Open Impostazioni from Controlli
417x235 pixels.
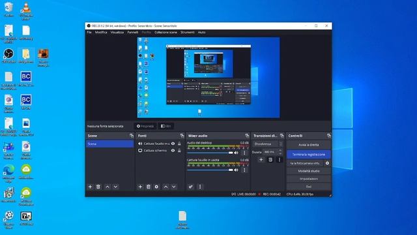(308, 179)
